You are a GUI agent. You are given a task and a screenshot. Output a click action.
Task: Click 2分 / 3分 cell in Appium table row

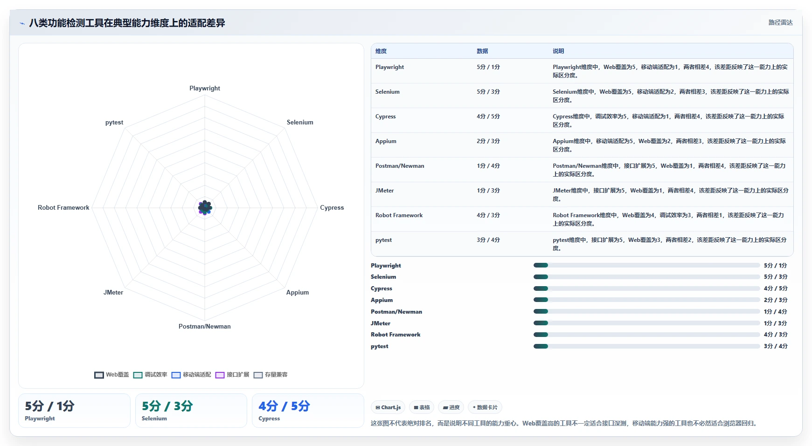coord(488,141)
